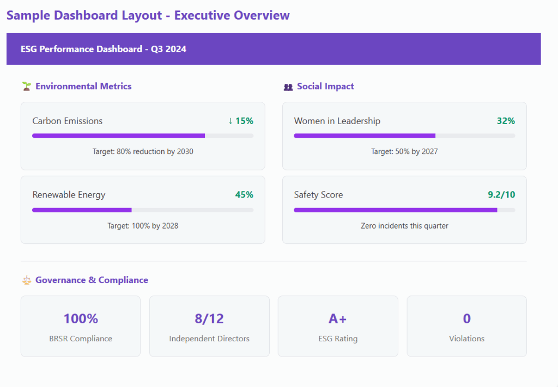Image resolution: width=558 pixels, height=387 pixels.
Task: Click the Environmental Metrics section heading
Action: [x=83, y=87]
